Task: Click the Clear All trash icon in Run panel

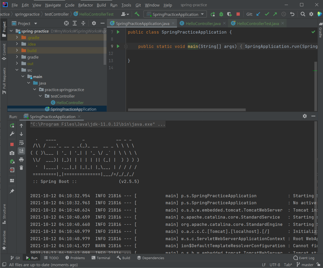Action: [21, 168]
